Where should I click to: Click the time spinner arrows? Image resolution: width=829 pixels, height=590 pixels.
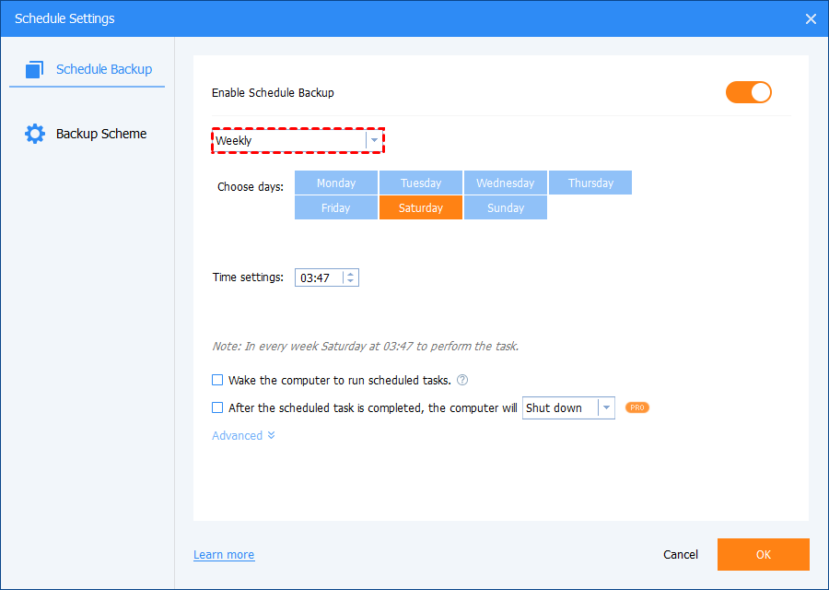point(351,277)
